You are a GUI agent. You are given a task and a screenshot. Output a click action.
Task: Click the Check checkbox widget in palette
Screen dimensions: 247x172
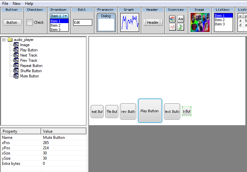[30, 22]
